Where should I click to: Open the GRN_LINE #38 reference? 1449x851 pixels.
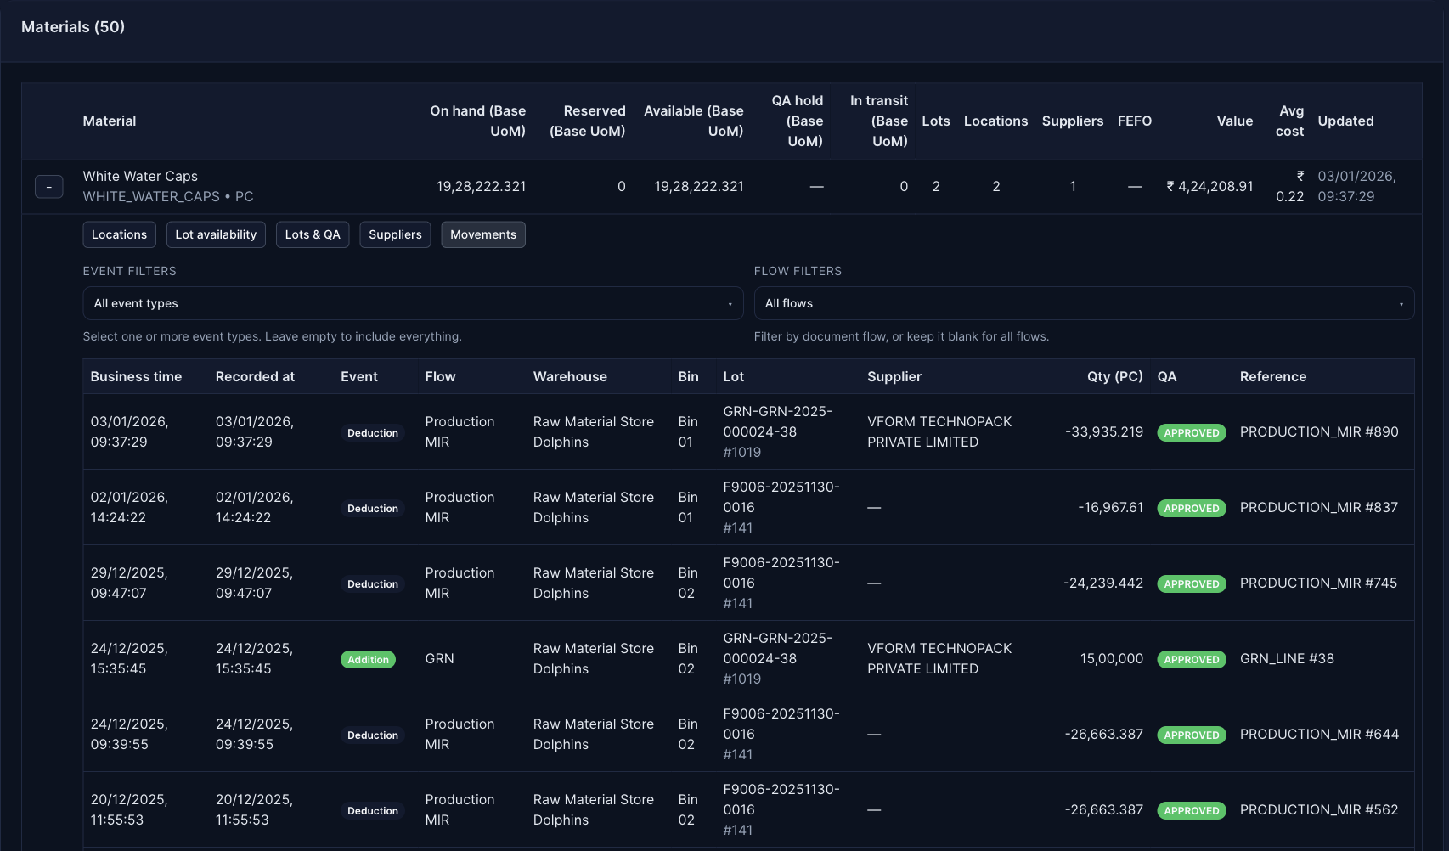tap(1286, 659)
